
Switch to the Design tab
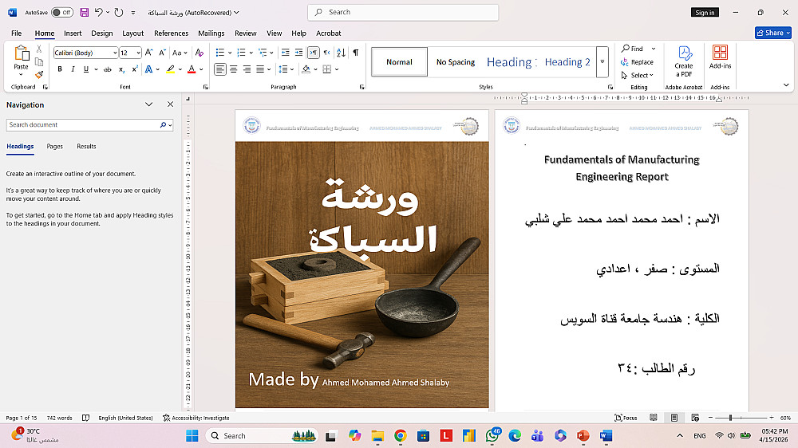point(102,33)
